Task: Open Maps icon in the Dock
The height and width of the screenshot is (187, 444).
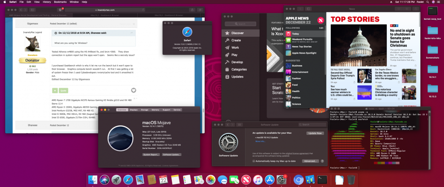Action: coord(199,179)
